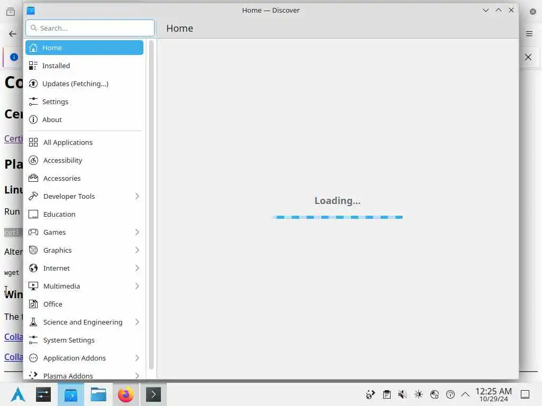542x406 pixels.
Task: Click the Plasma Addons icon
Action: tap(33, 375)
